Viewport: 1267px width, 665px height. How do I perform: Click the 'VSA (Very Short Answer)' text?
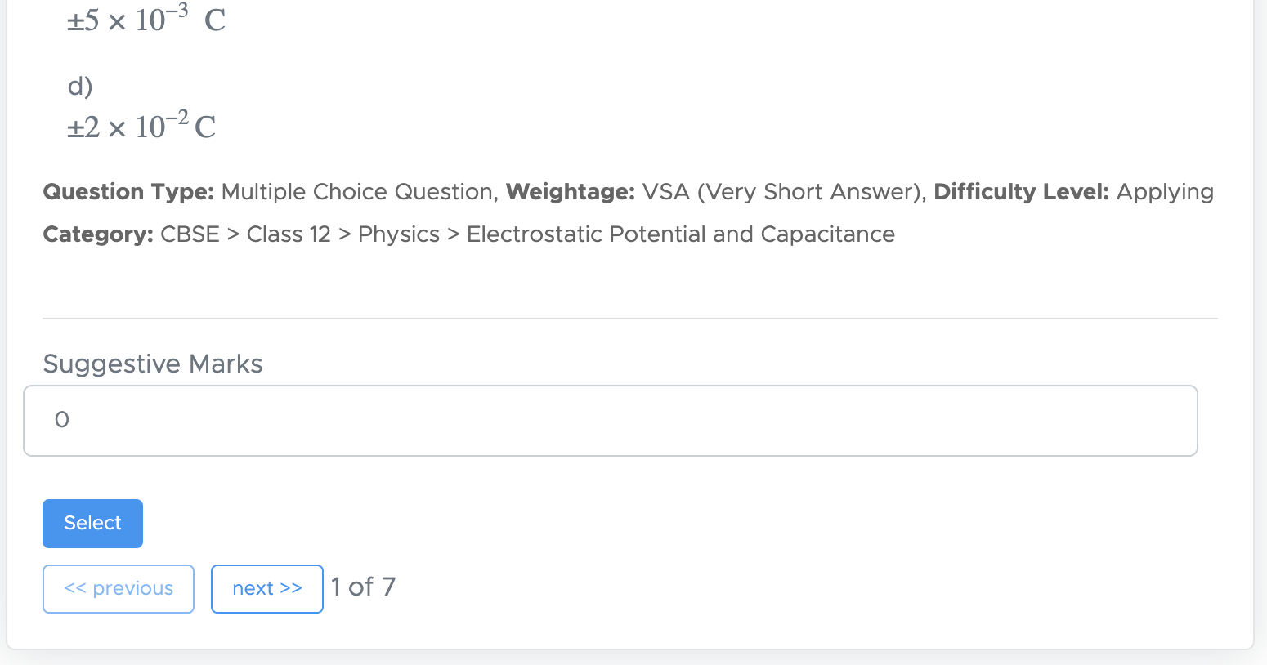(x=782, y=192)
